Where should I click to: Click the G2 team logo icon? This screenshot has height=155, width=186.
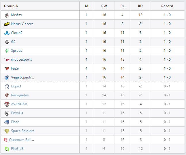click(x=7, y=42)
